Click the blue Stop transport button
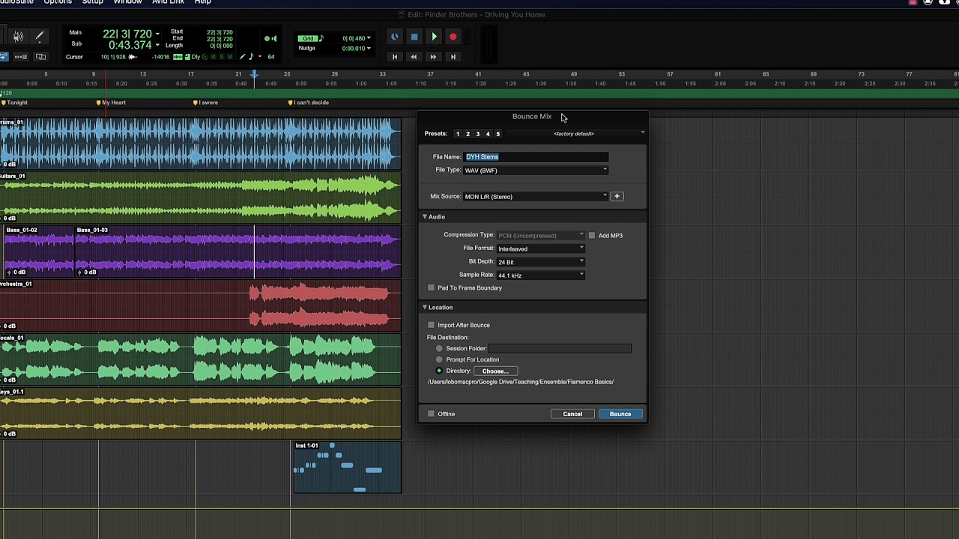This screenshot has height=539, width=959. (414, 37)
